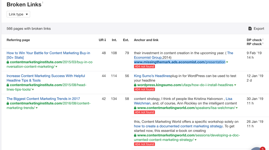
Task: Click the Export file icon
Action: click(250, 29)
